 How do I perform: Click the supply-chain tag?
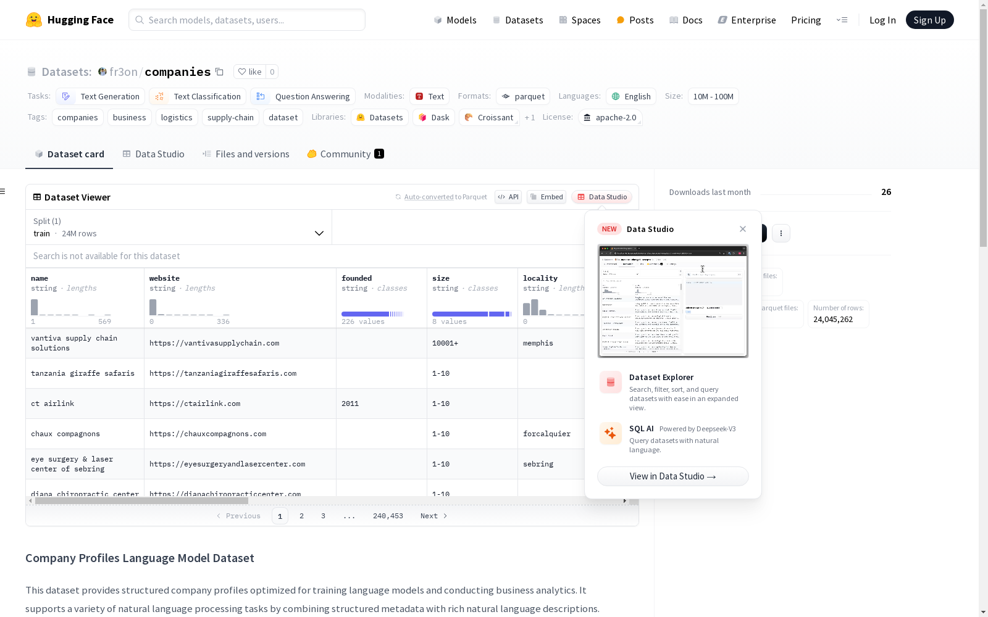tap(230, 117)
